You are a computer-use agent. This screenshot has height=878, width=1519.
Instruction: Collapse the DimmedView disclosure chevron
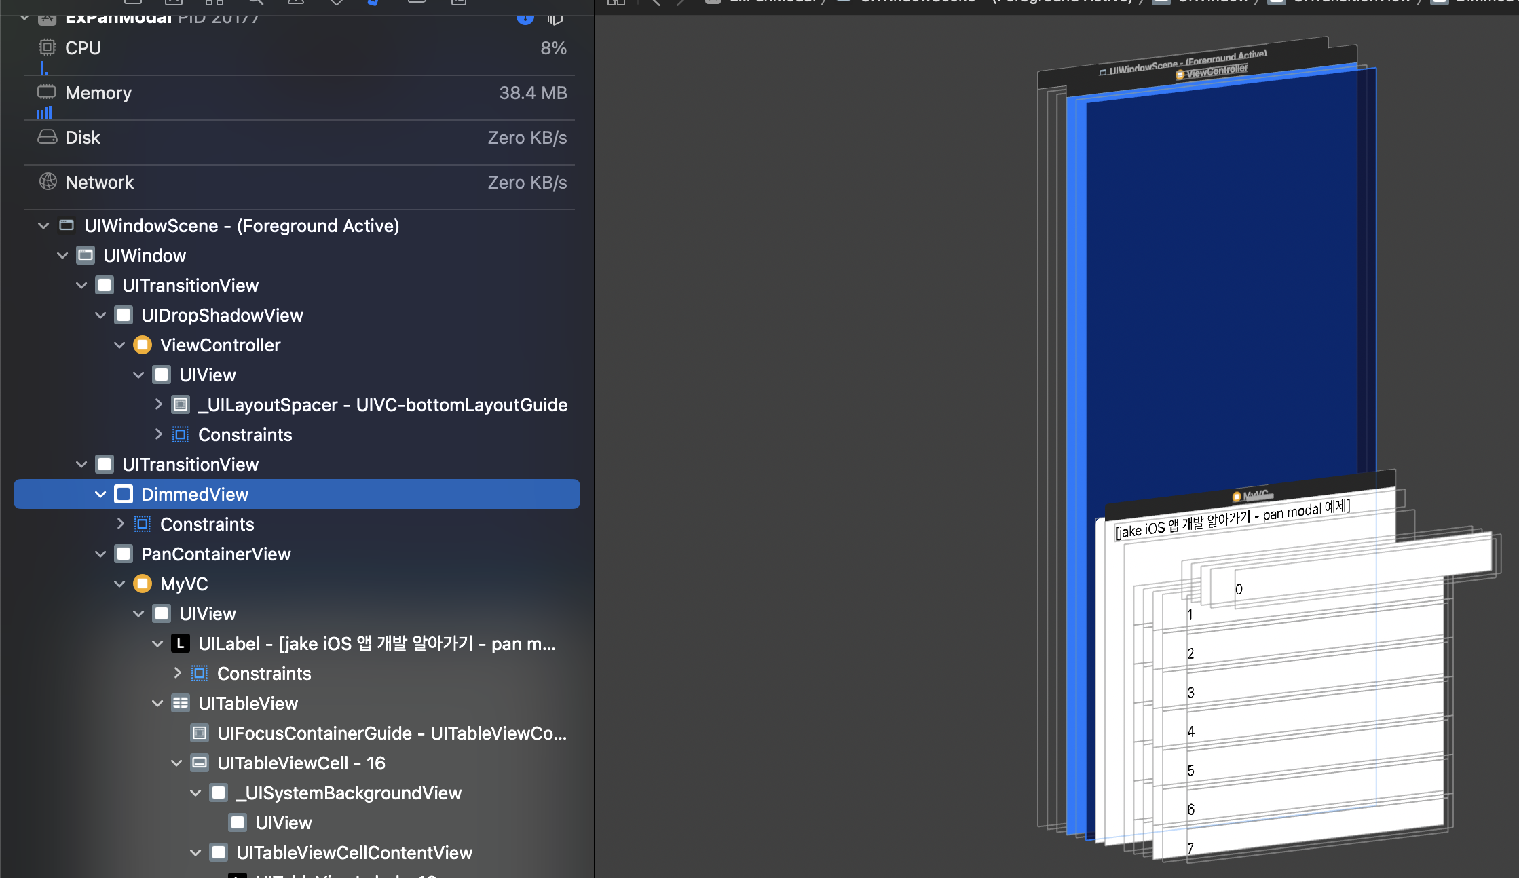pos(100,494)
